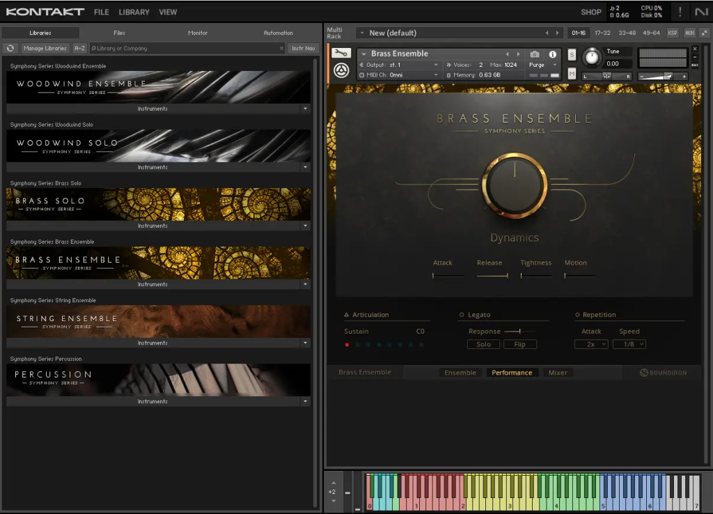This screenshot has height=514, width=713.
Task: Open the SHOP link
Action: [590, 13]
